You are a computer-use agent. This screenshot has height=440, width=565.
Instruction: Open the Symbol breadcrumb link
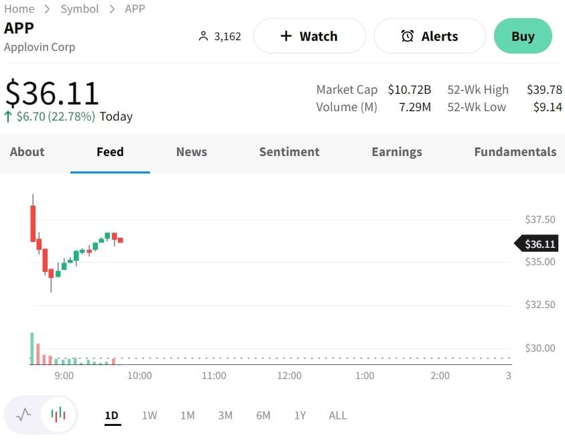pyautogui.click(x=79, y=9)
